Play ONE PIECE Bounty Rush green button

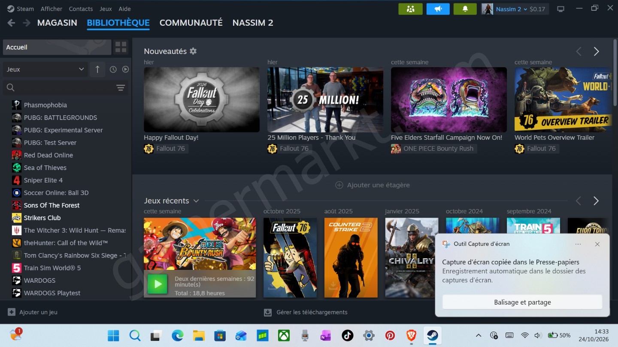click(x=158, y=284)
